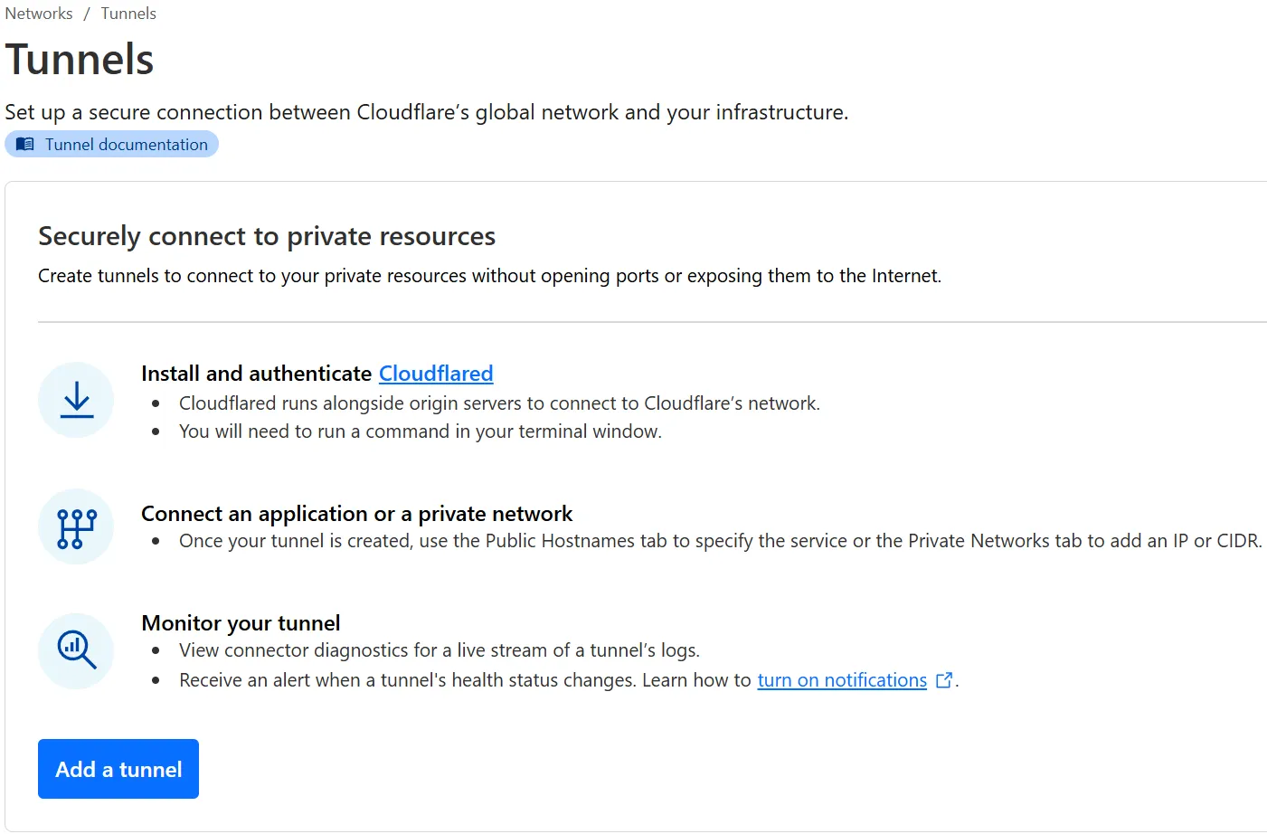Screen dimensions: 1267x834
Task: Click the turn on notifications link
Action: point(841,679)
